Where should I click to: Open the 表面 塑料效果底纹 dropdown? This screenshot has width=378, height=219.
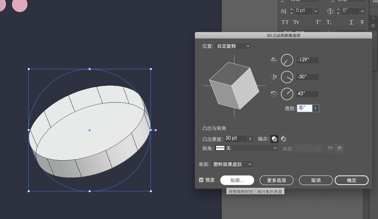pyautogui.click(x=232, y=164)
